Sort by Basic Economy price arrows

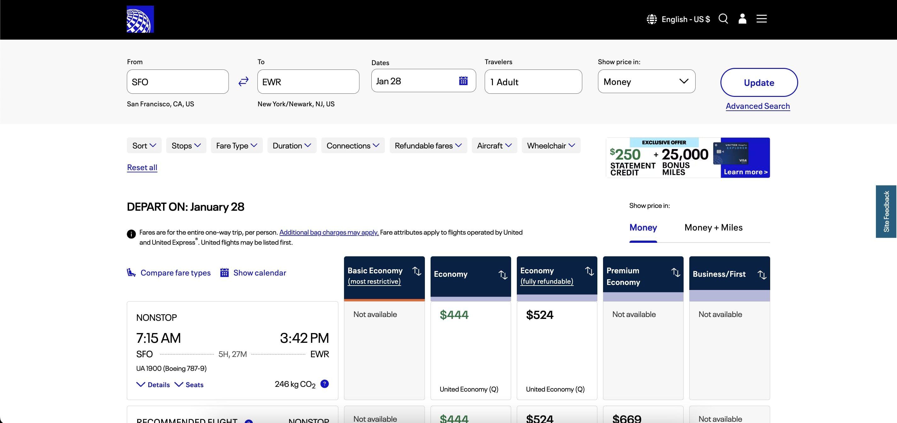click(x=417, y=271)
